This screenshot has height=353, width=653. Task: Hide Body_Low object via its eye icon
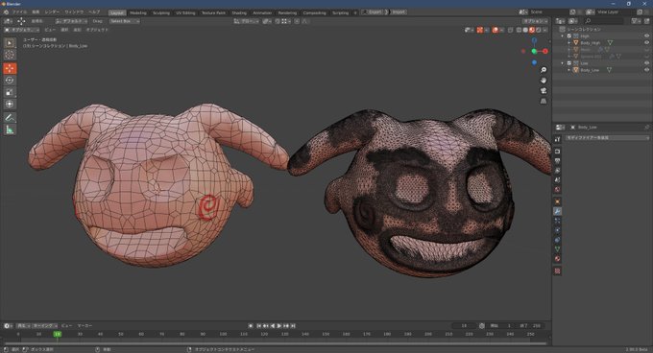click(646, 70)
